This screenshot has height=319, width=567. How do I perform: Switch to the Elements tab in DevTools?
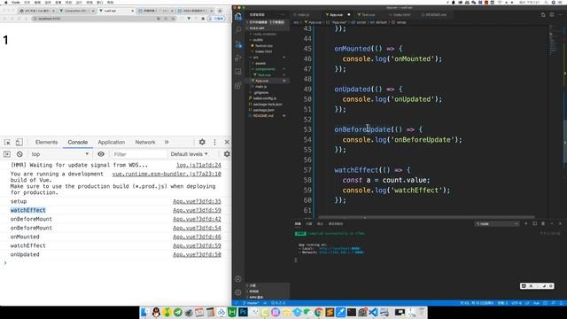(x=46, y=142)
